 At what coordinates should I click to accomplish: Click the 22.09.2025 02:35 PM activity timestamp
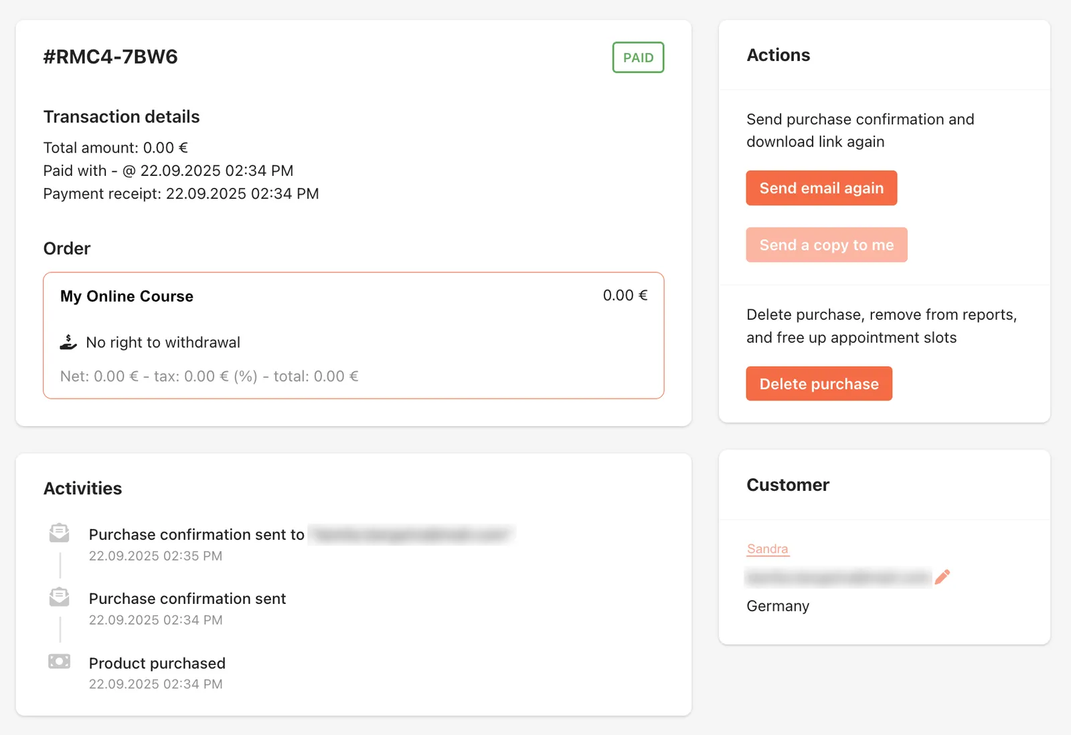point(155,556)
